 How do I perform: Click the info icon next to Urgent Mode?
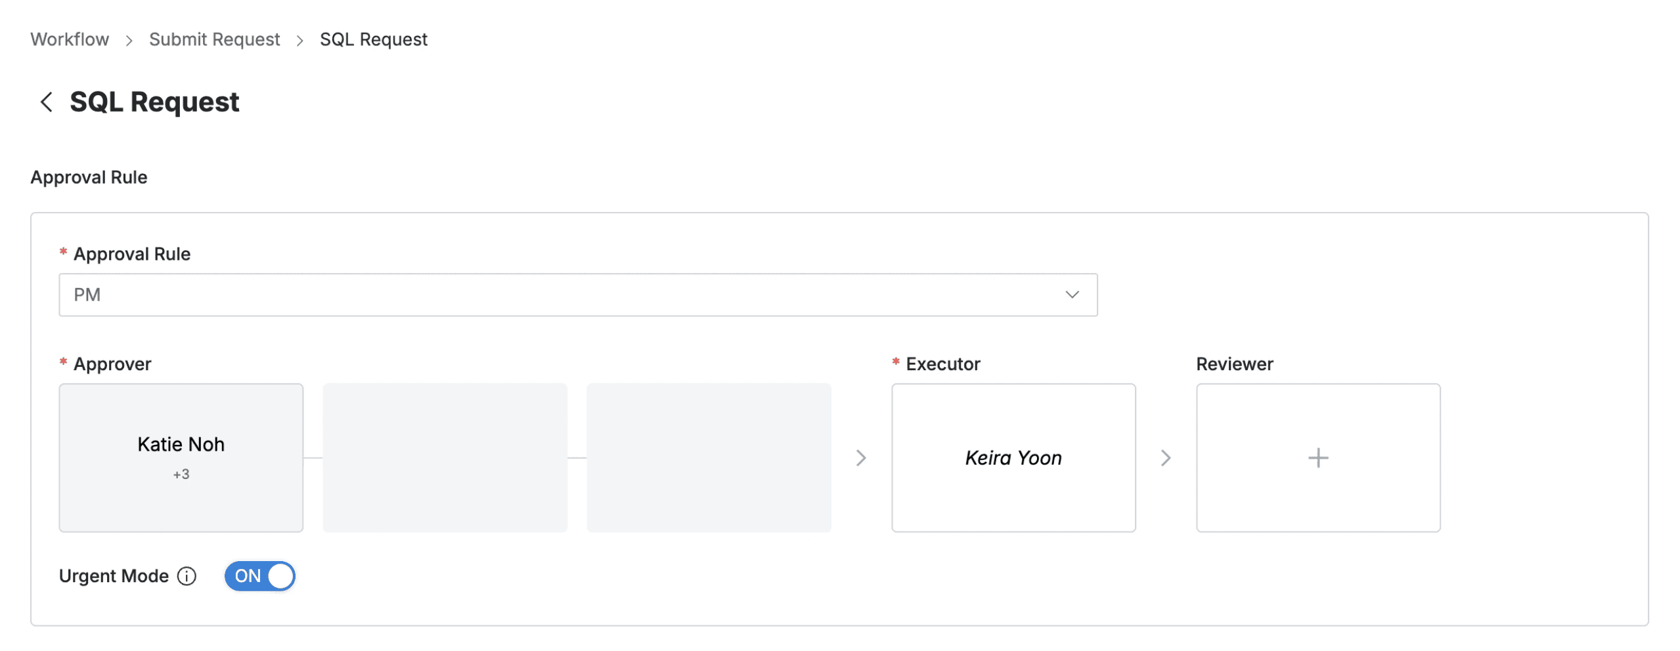coord(187,576)
